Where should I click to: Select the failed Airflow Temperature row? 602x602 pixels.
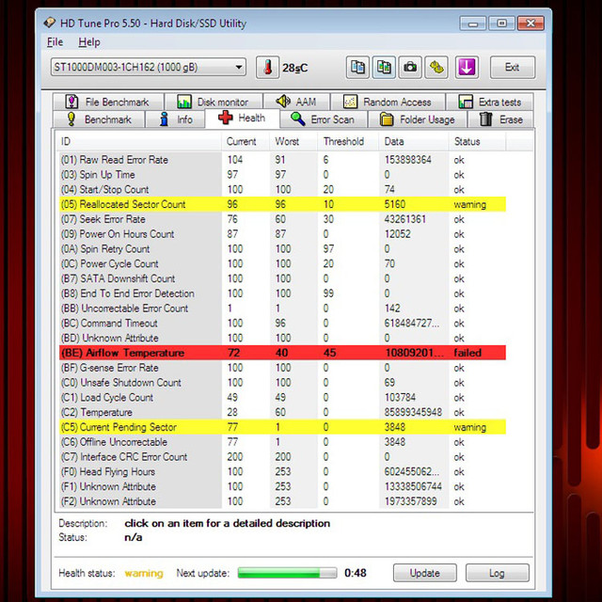click(x=282, y=353)
